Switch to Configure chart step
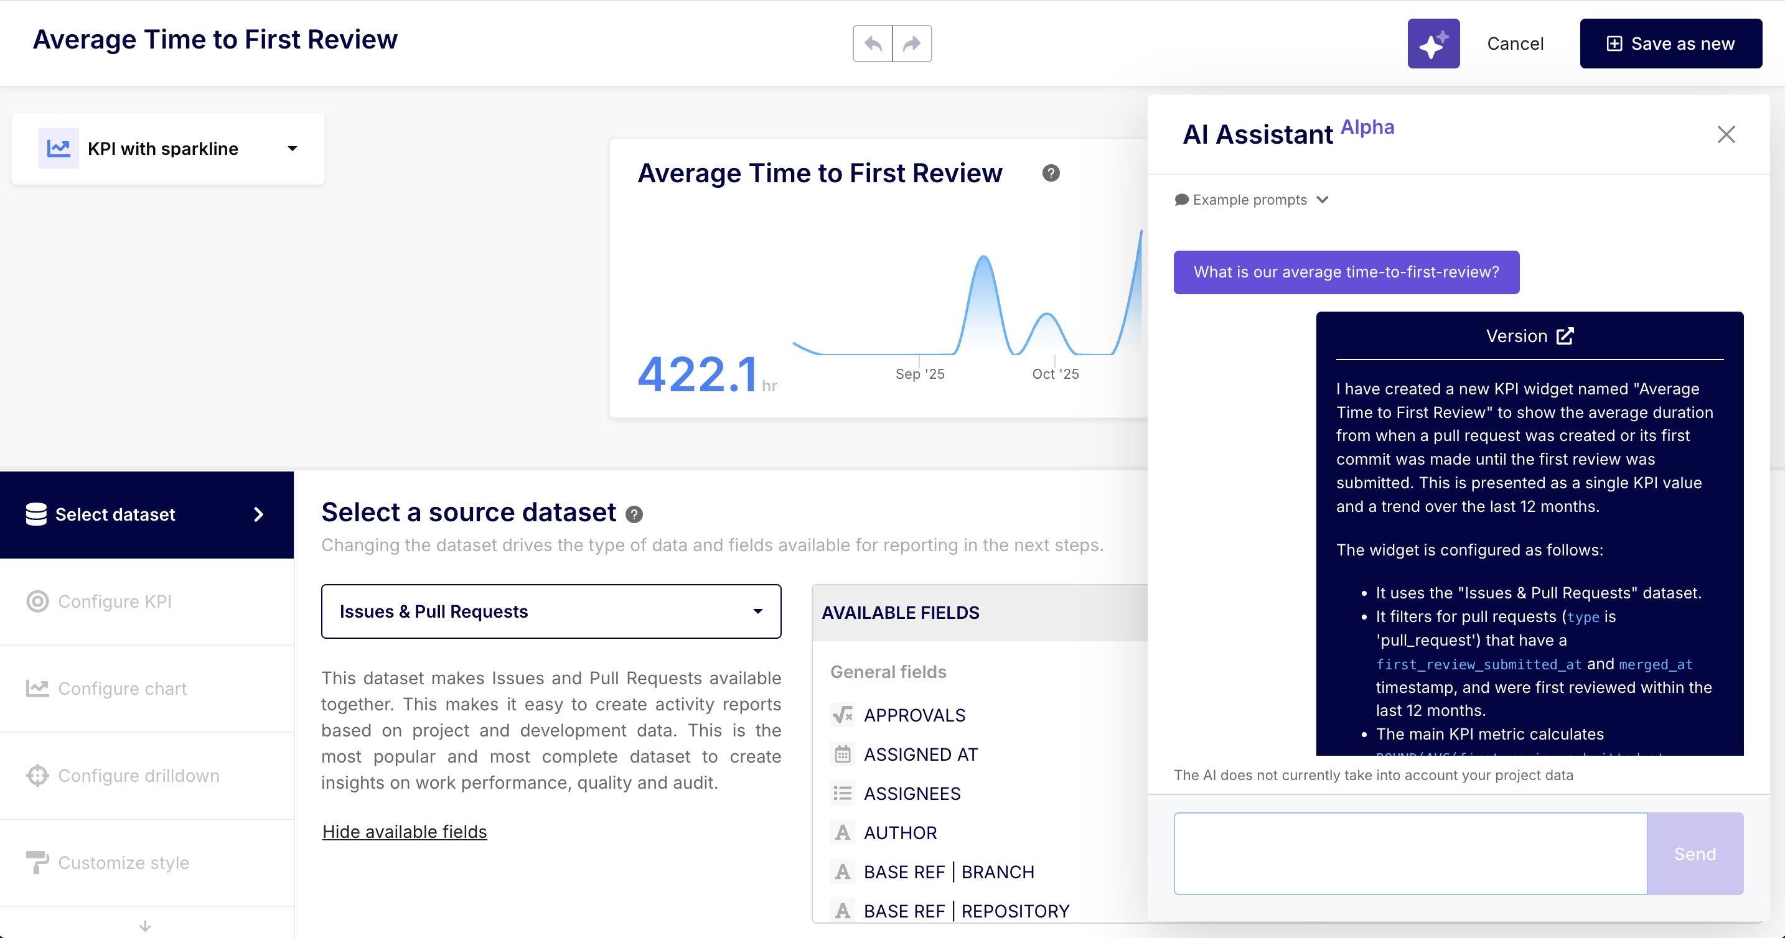Viewport: 1785px width, 938px height. click(123, 689)
